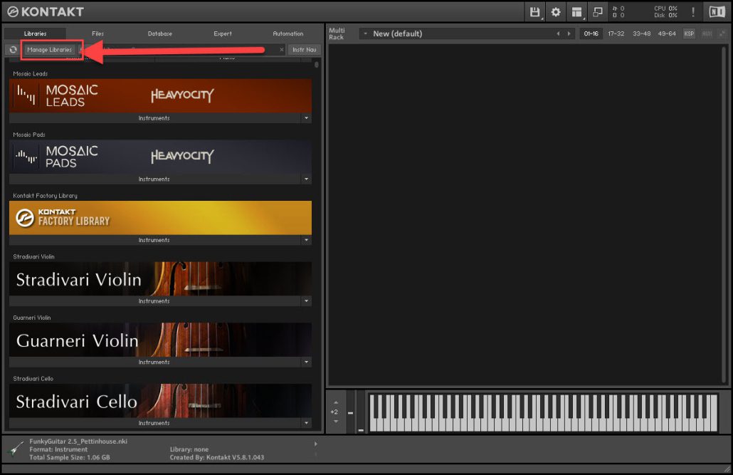Show instrument pages 33-48
Viewport: 733px width, 475px height.
(x=641, y=33)
